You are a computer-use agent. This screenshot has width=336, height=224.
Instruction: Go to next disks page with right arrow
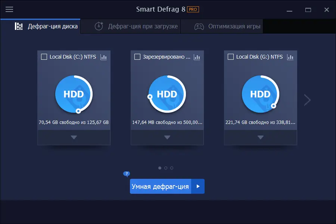pos(307,100)
